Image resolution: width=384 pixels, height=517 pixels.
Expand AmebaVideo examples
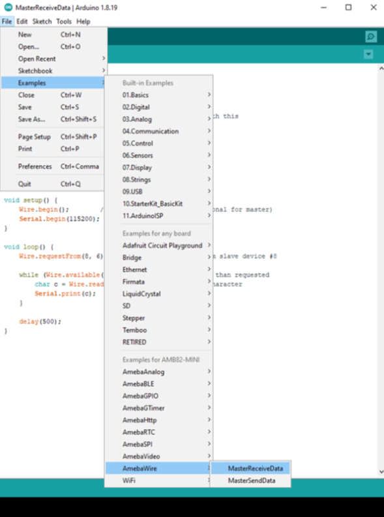[x=159, y=456]
